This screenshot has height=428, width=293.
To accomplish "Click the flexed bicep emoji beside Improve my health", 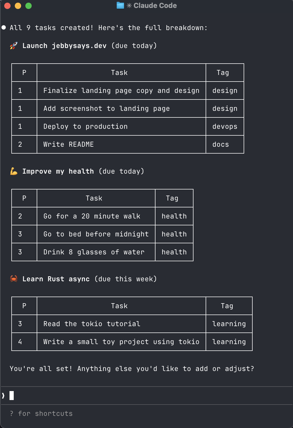I will (14, 171).
